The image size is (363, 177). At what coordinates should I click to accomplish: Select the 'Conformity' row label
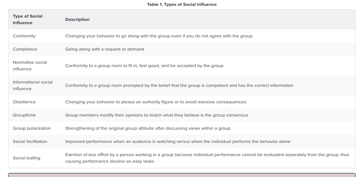pos(24,36)
